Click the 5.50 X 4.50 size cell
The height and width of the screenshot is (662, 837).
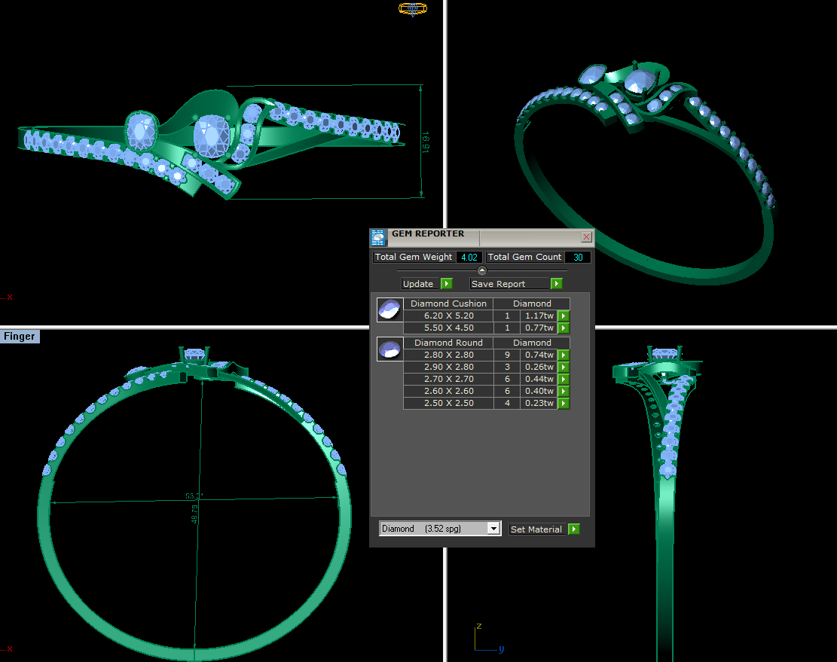448,328
